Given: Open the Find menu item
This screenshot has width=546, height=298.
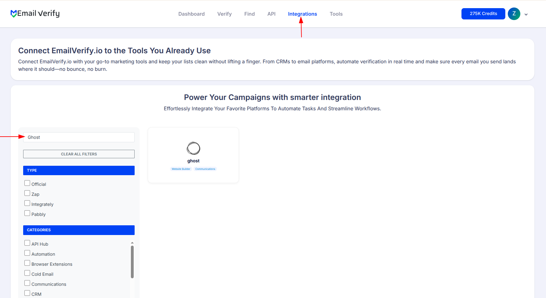Looking at the screenshot, I should click(250, 14).
